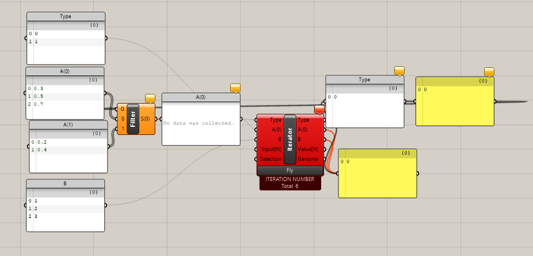Click Iterator's B output parameter
Screen dimensions: 533x256
[x=300, y=139]
